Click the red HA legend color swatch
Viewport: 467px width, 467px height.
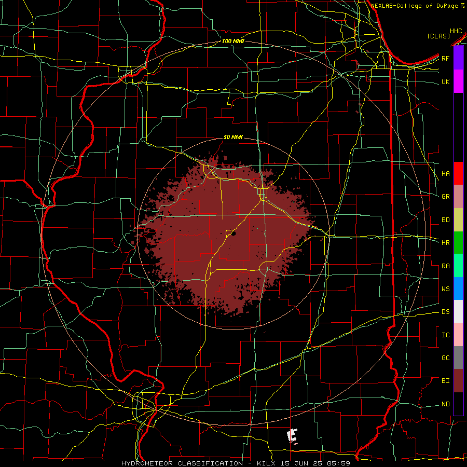pos(458,173)
